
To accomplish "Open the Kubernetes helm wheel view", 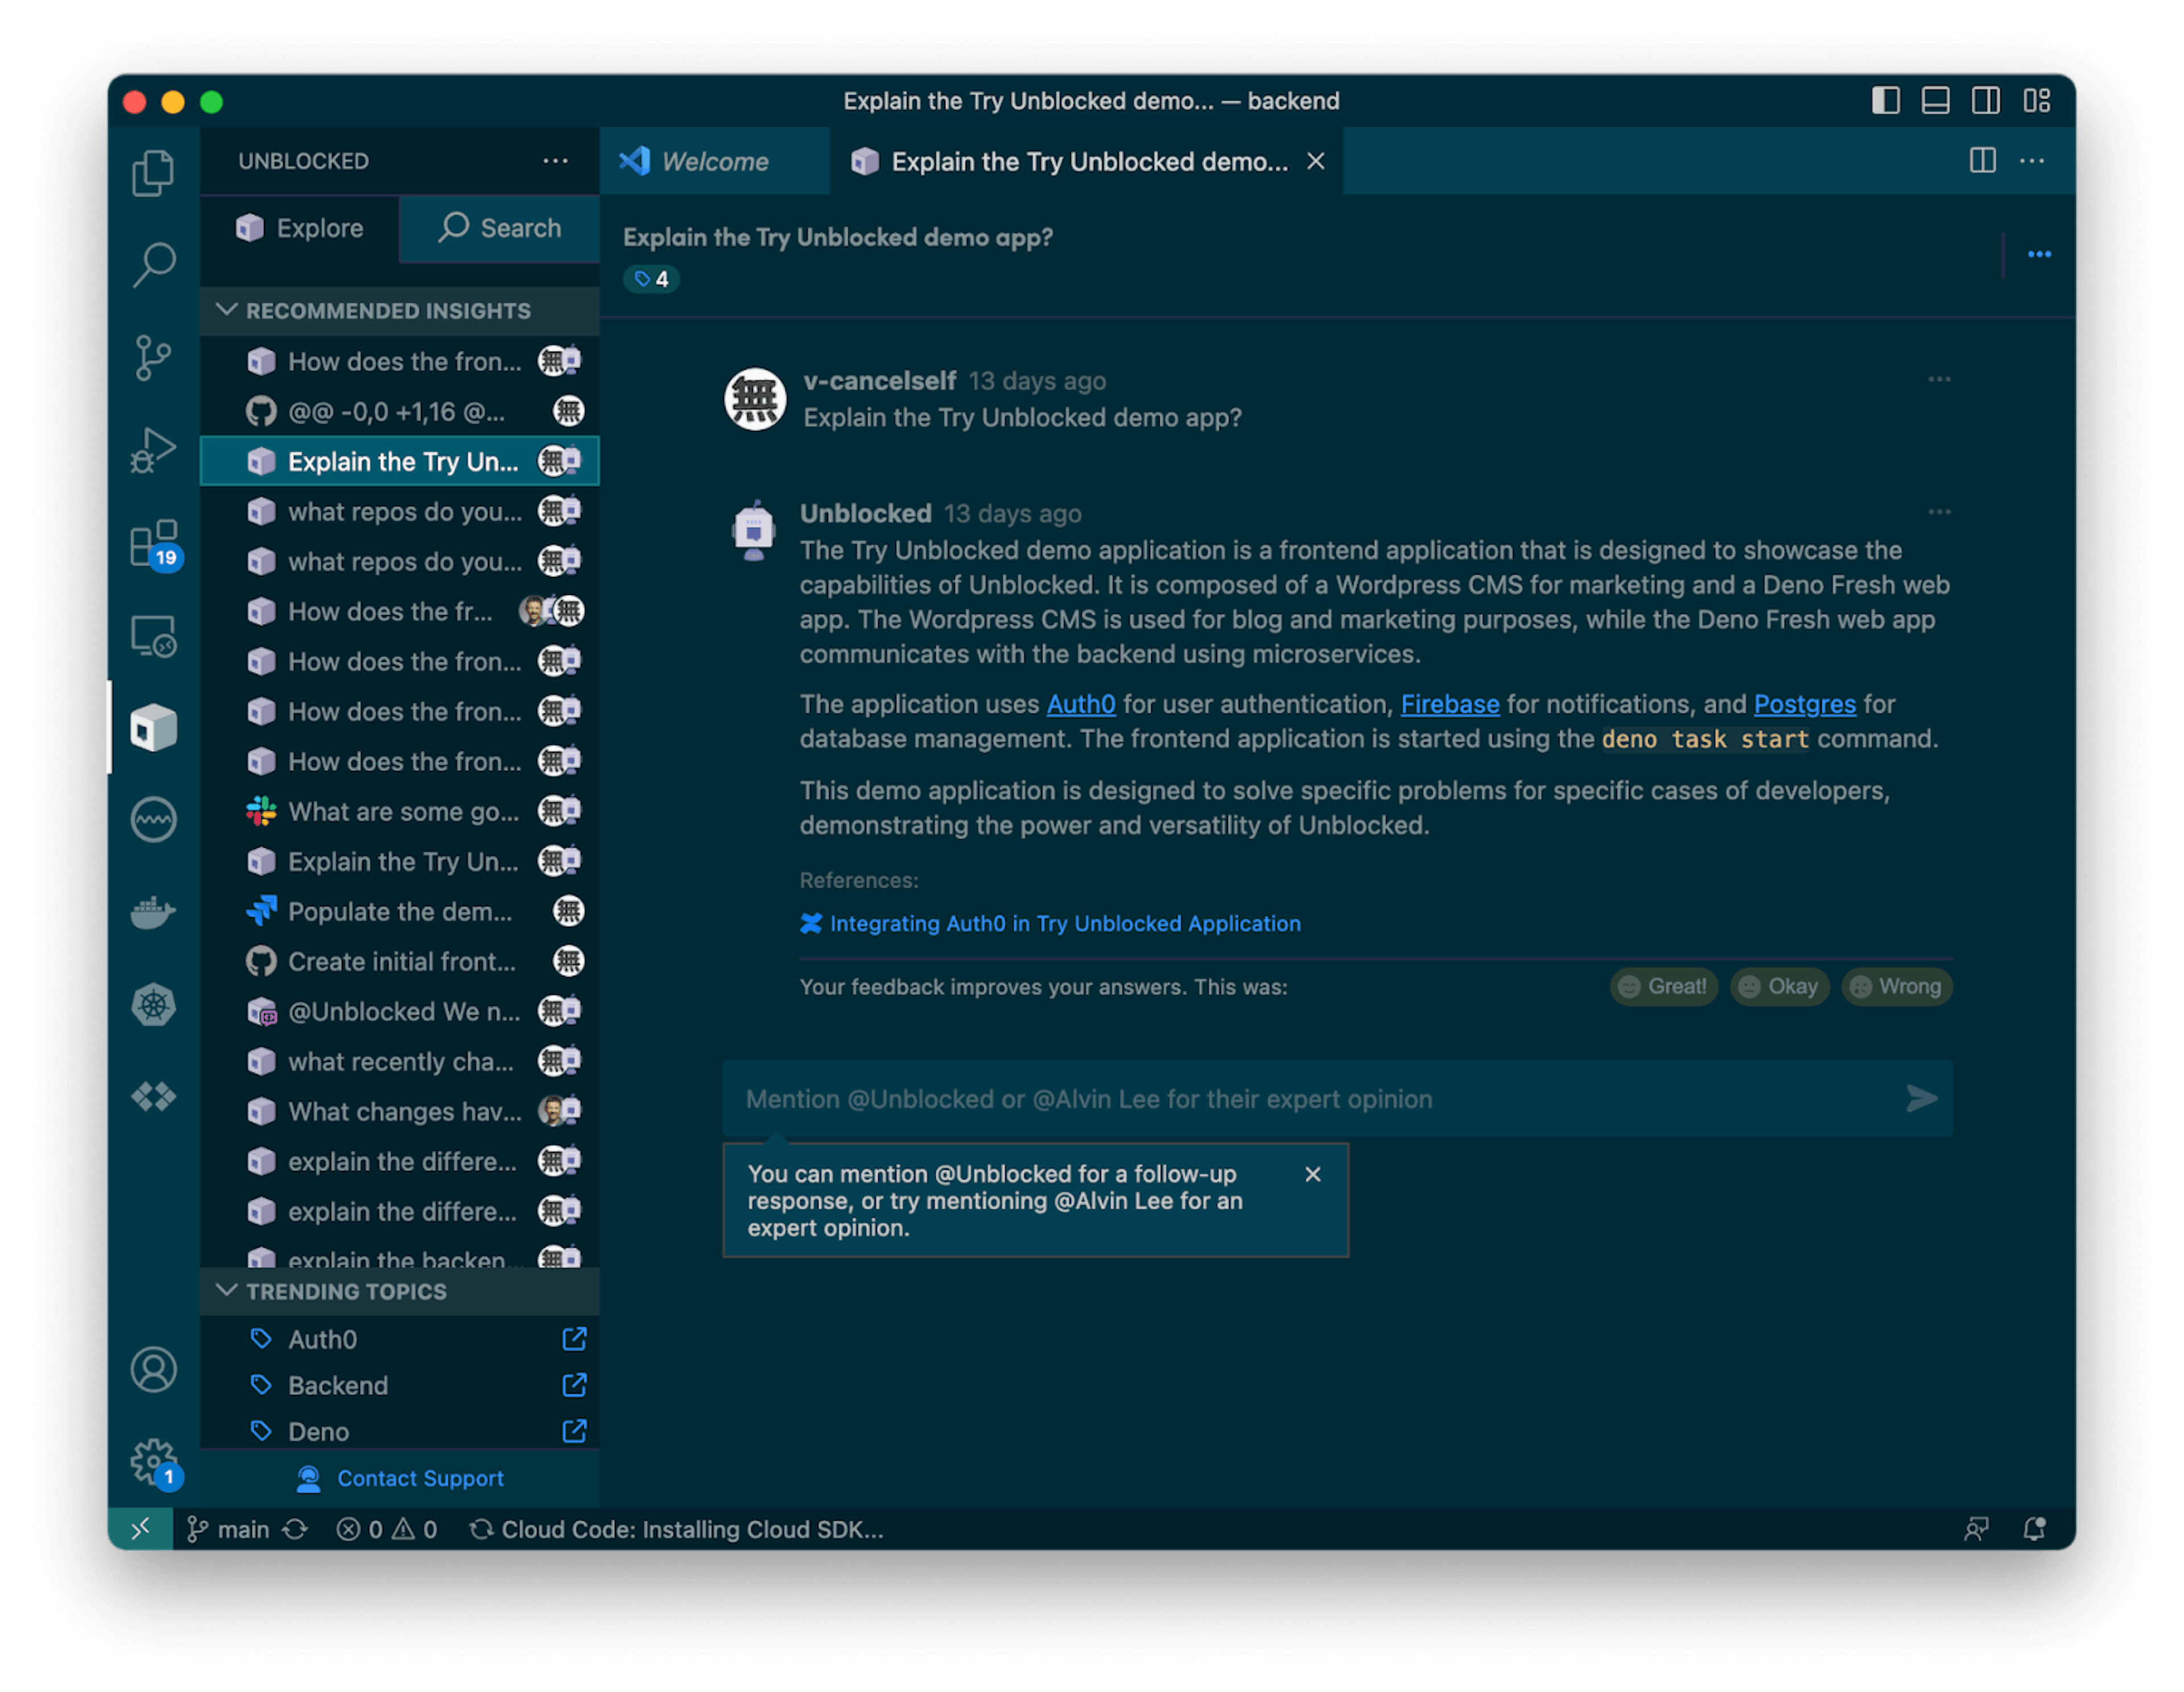I will [x=153, y=1004].
